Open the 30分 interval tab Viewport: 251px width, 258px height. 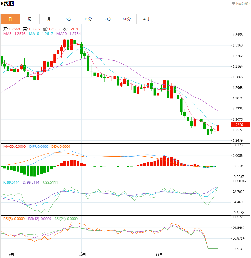(107, 19)
